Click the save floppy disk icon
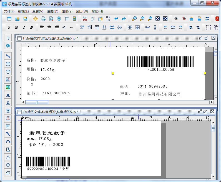 point(25,19)
